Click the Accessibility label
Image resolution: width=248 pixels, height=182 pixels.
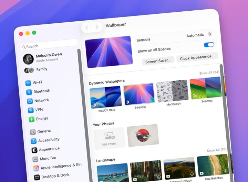49,140
